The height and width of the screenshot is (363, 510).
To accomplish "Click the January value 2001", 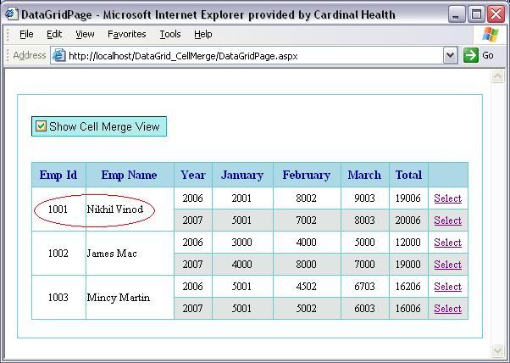I will pos(241,198).
